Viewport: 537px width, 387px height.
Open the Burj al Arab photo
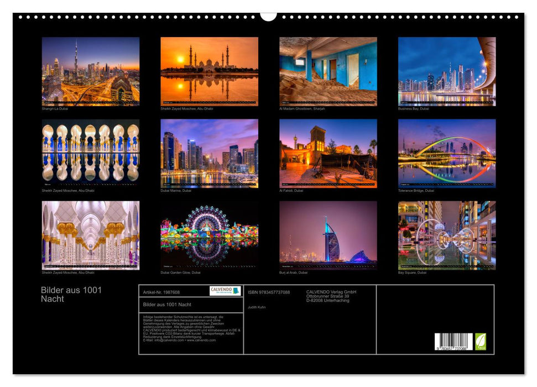[328, 235]
